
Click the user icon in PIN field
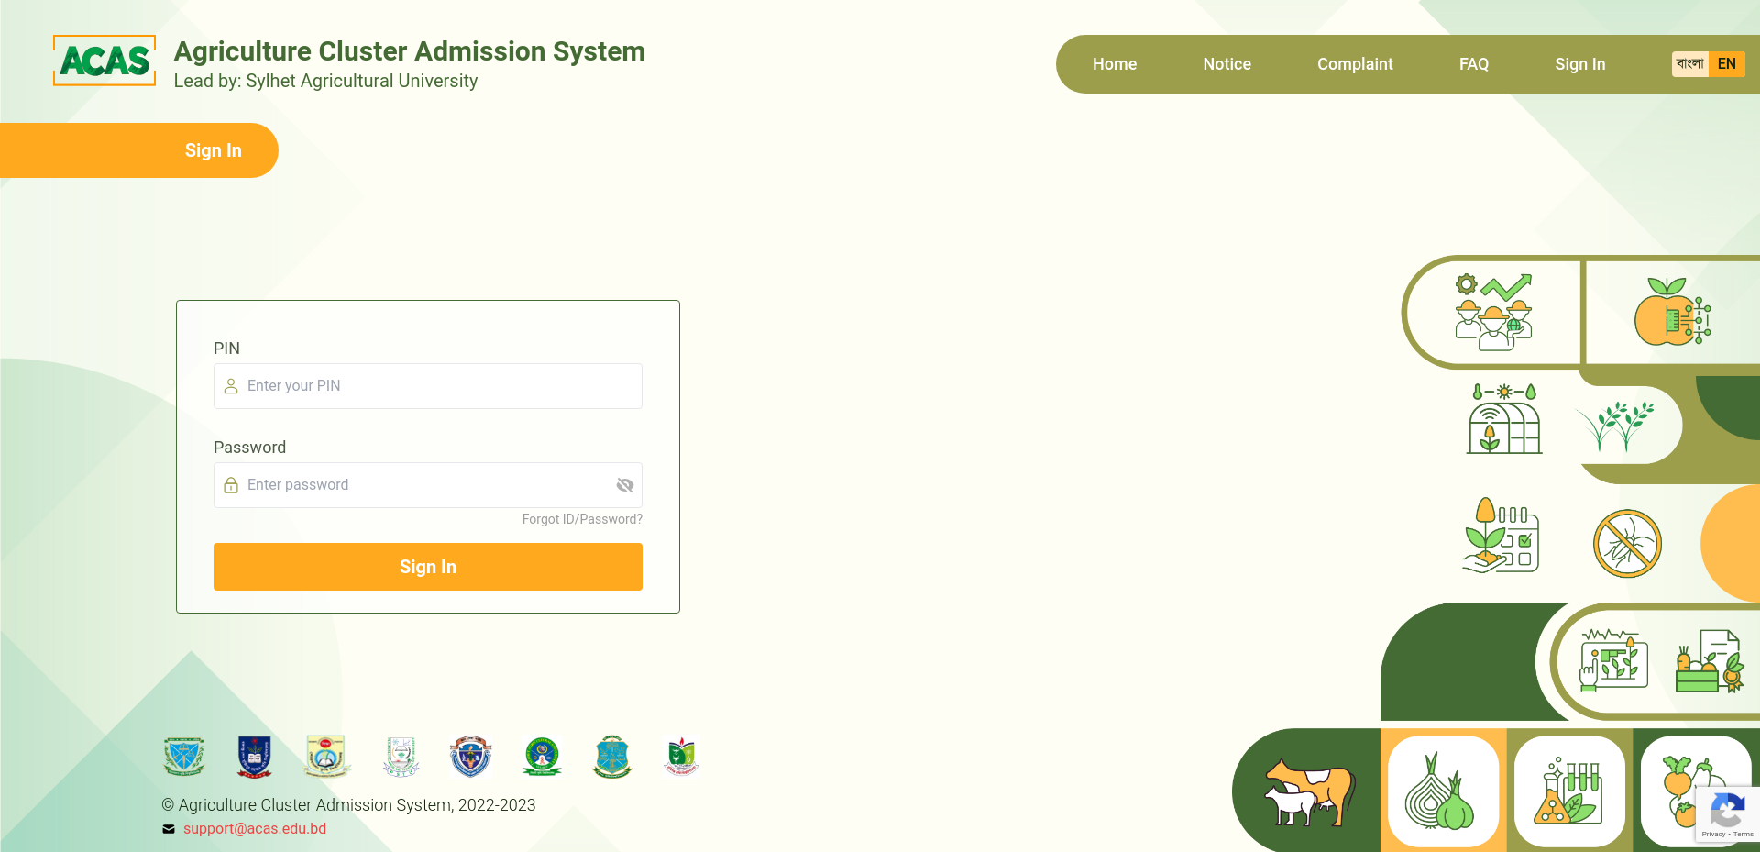coord(231,386)
